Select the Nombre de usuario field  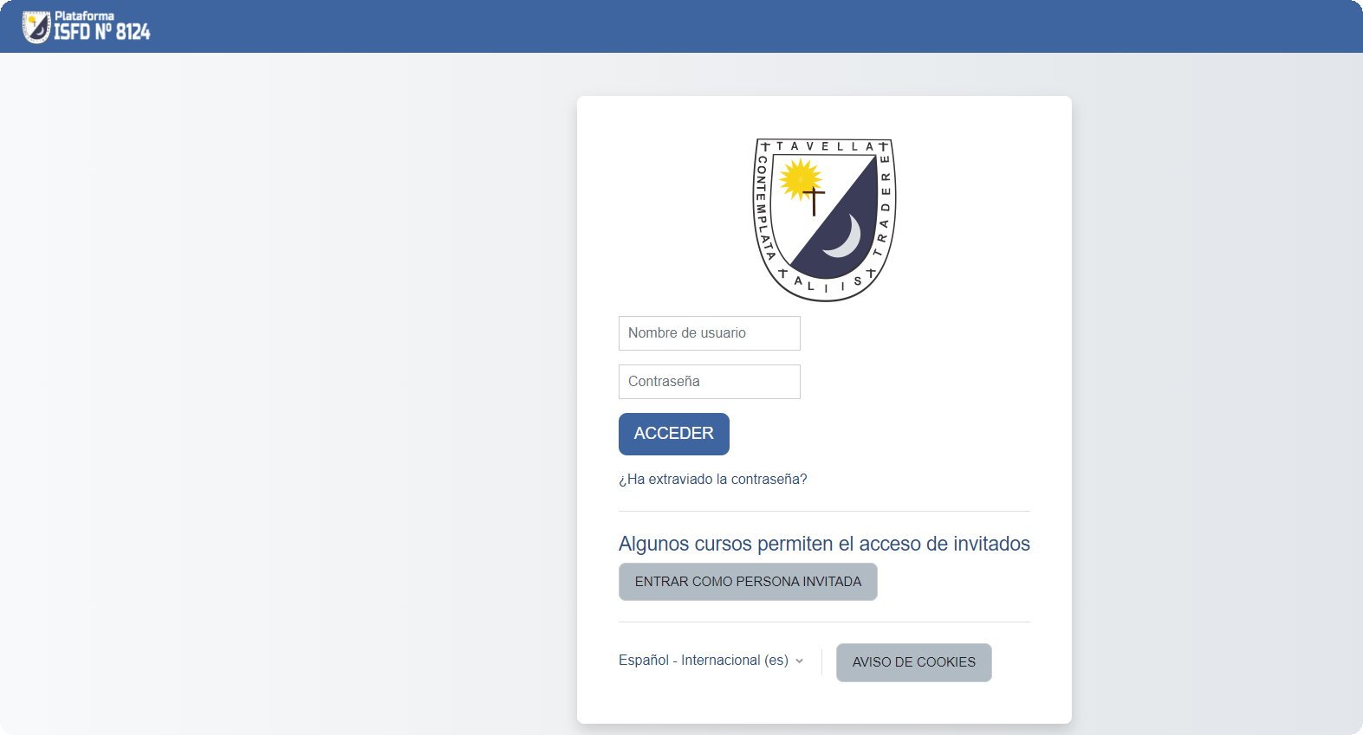tap(709, 333)
